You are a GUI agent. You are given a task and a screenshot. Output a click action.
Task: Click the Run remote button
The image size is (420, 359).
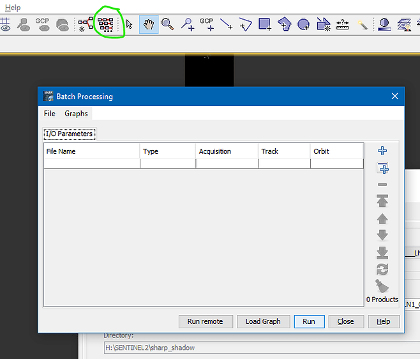pyautogui.click(x=206, y=321)
